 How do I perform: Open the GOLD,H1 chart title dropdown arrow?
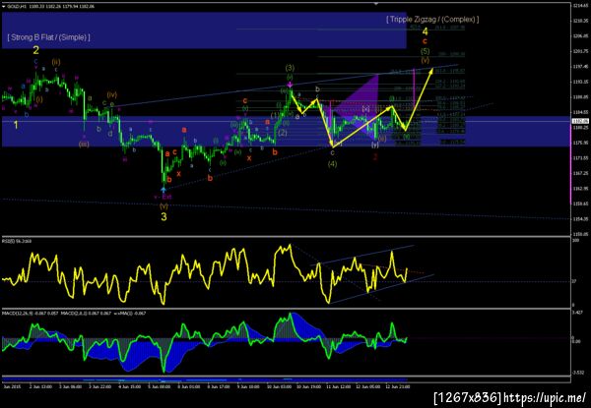point(4,7)
